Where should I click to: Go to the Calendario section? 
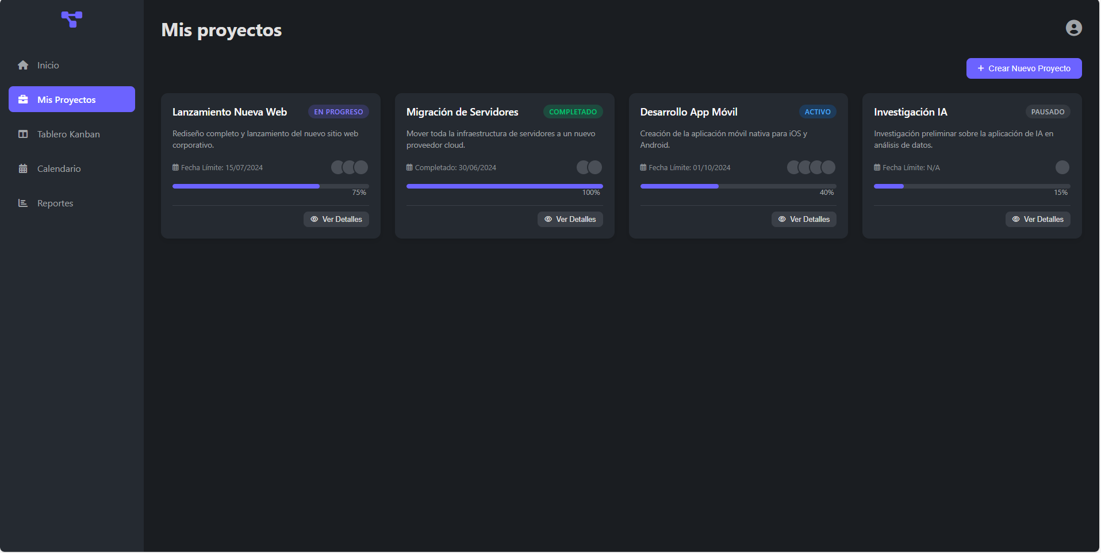coord(59,169)
